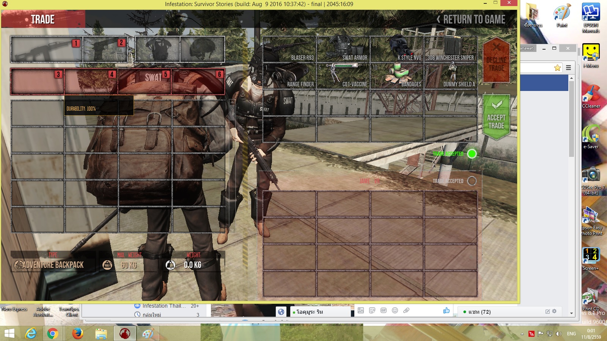Click the SWAT Armor trade item
Screen dimensions: 607x341
pyautogui.click(x=343, y=49)
